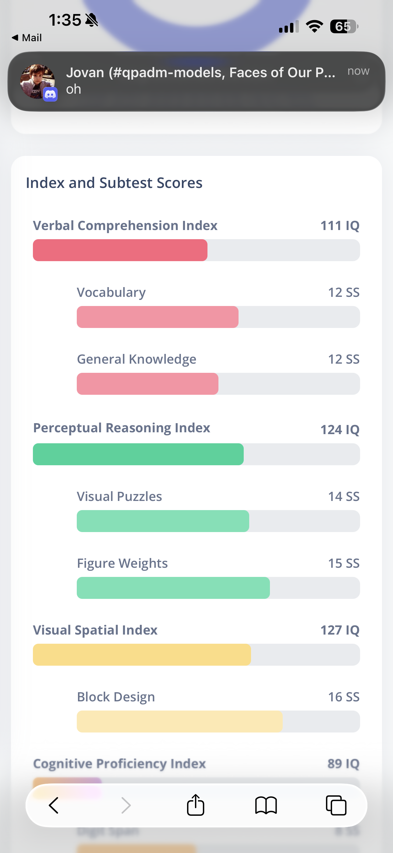Viewport: 393px width, 853px height.
Task: Open the bookmarks book icon
Action: point(266,805)
